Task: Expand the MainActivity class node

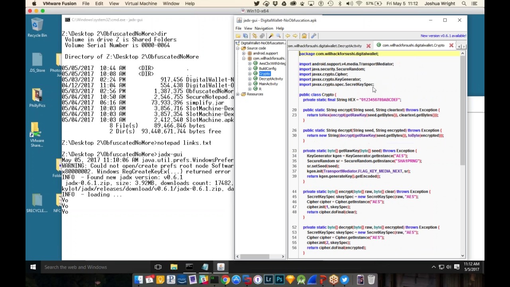Action: [250, 84]
